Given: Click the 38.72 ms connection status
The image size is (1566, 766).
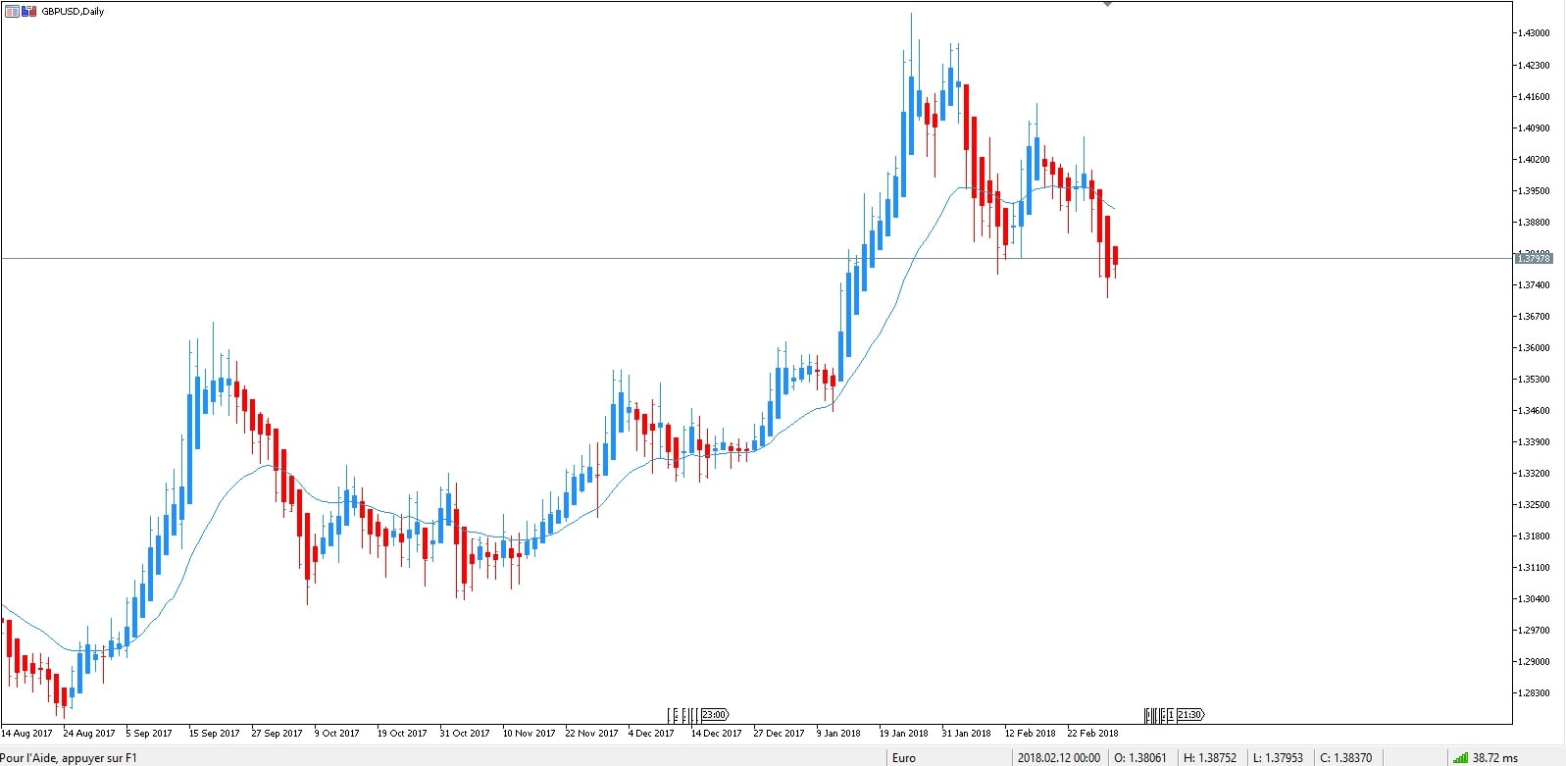Looking at the screenshot, I should point(1494,757).
